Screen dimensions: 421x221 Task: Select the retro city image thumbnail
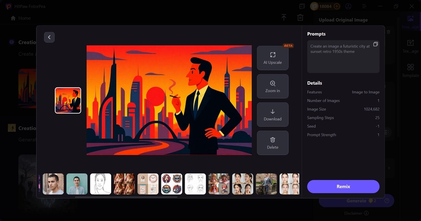tap(68, 100)
